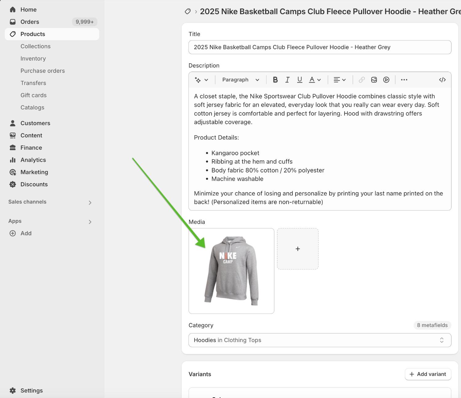461x398 pixels.
Task: Toggle underline formatting in description editor
Action: point(300,80)
